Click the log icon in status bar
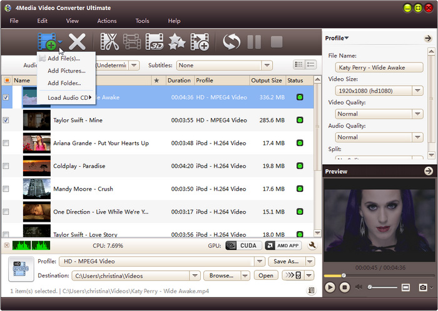Image resolution: width=438 pixels, height=311 pixels. pos(311,290)
